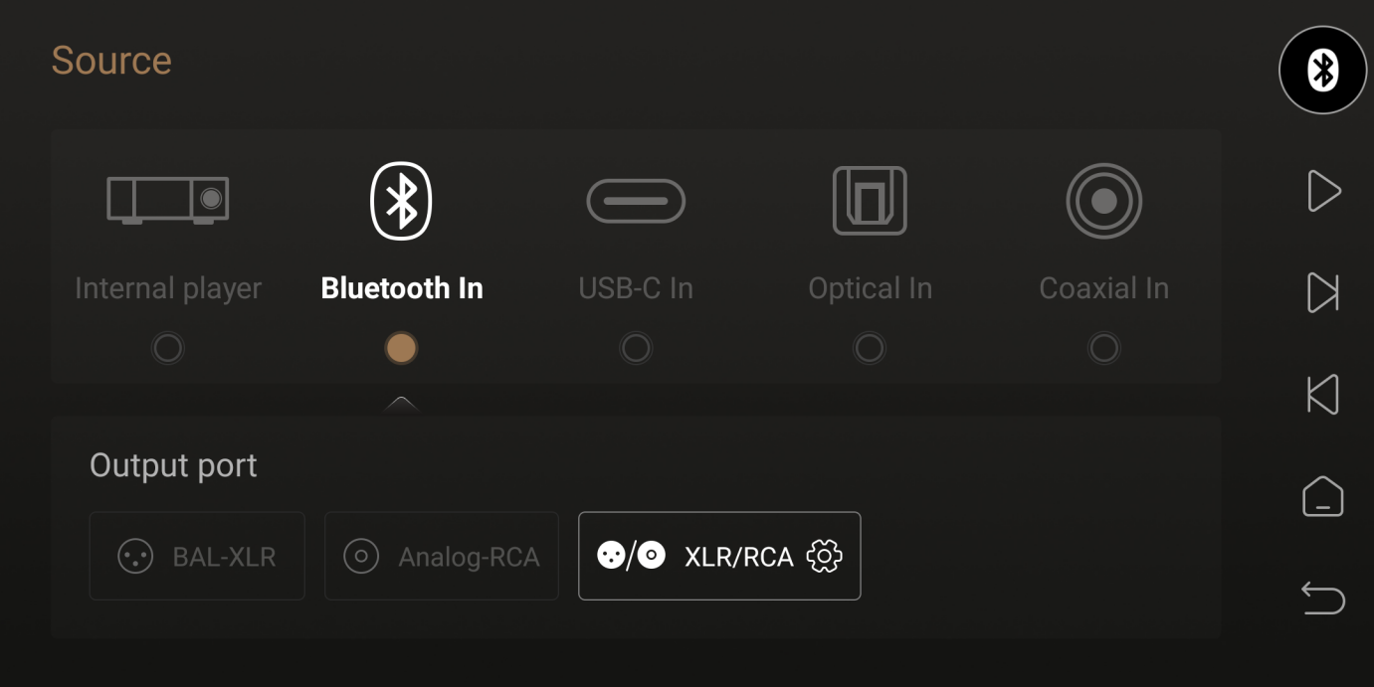
Task: Collapse the output port panel caret
Action: click(401, 404)
